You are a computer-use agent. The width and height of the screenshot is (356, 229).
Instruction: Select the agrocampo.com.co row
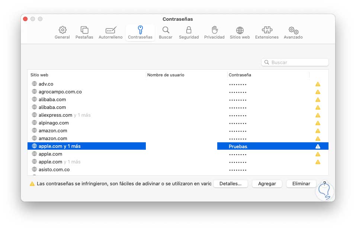click(x=178, y=92)
